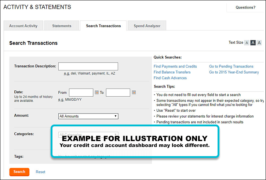The width and height of the screenshot is (266, 180).
Task: Click the Search Transactions heading
Action: [x=33, y=43]
